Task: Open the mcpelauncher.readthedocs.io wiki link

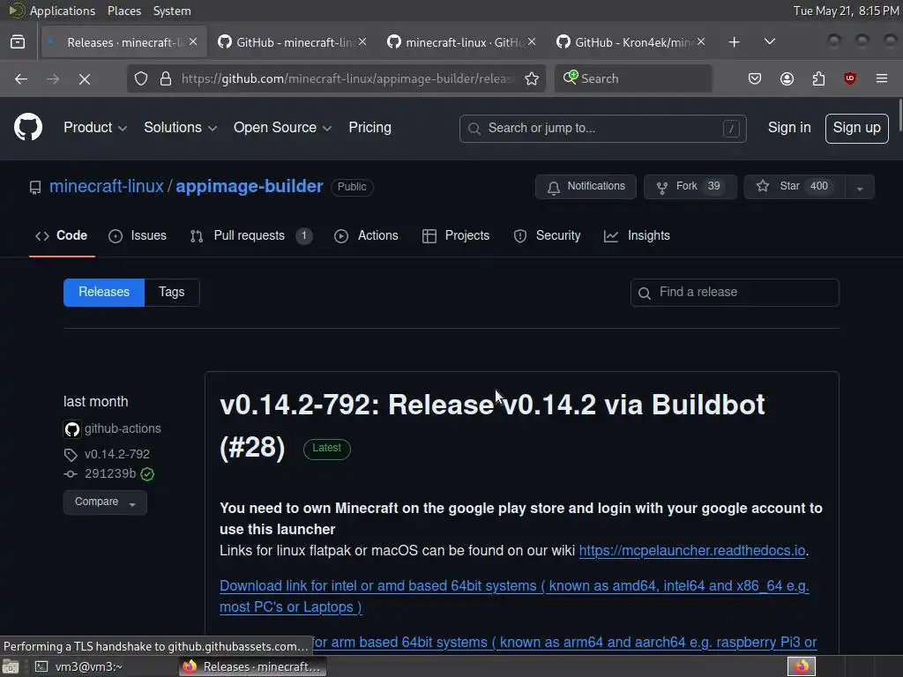Action: pyautogui.click(x=691, y=551)
